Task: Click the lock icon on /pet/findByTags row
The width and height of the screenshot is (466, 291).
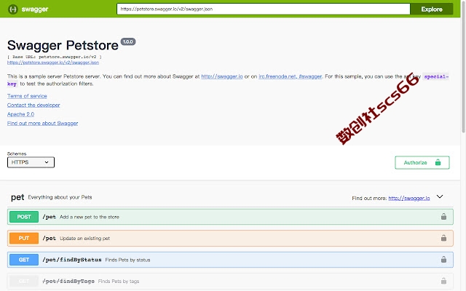Action: 443,281
